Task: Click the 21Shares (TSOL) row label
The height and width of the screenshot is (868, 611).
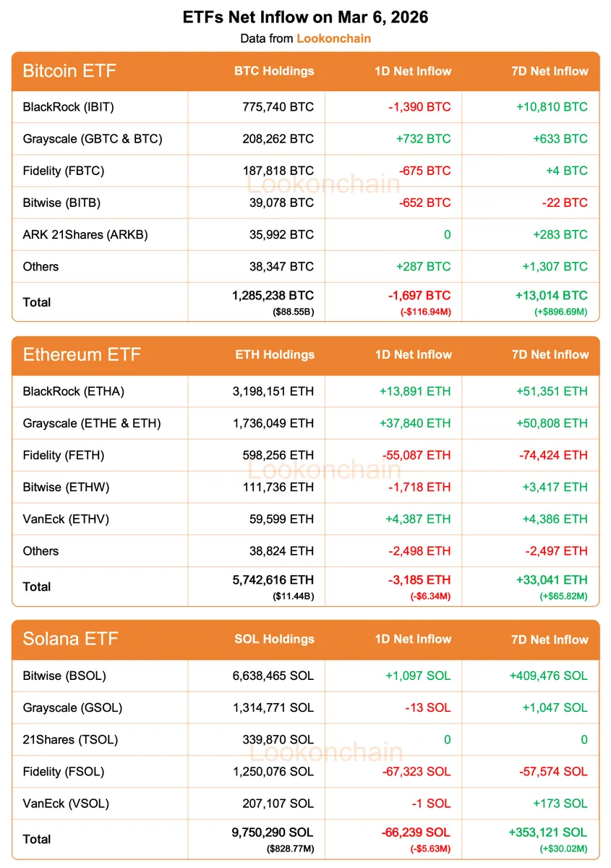Action: coord(70,739)
